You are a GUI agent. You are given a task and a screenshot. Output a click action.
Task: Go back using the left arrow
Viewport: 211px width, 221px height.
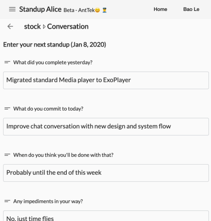tap(10, 27)
